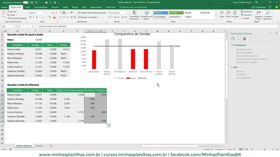Click the Quebrar Texto Automaticamente wrap icon

coord(79,13)
